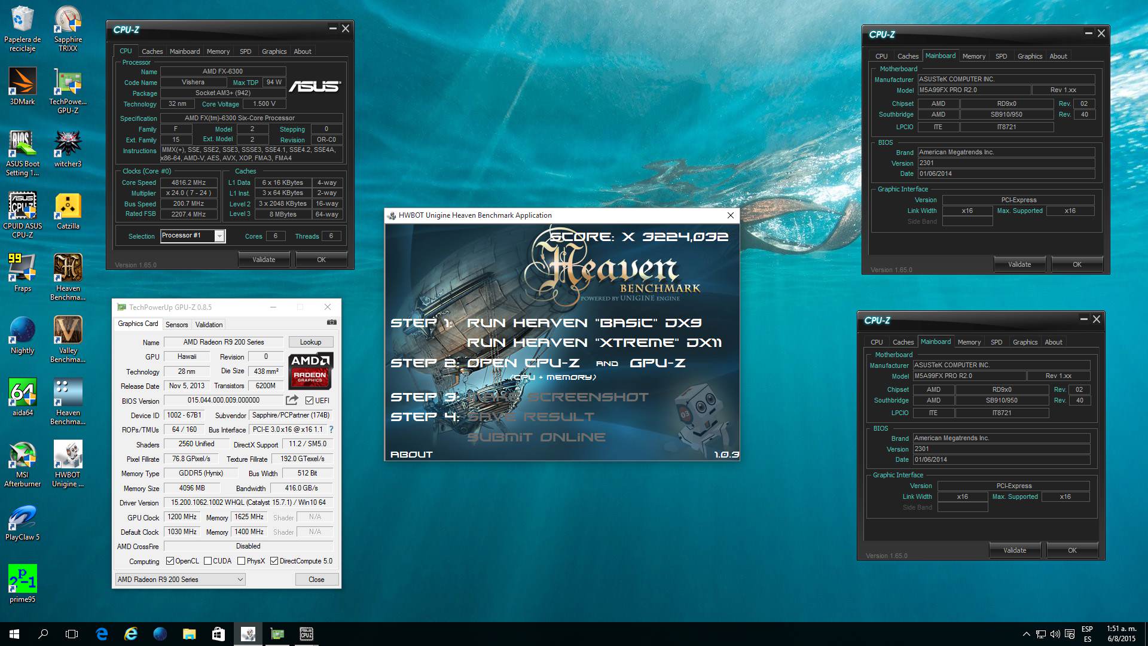Open SPD tab in top-right CPU-Z
1148x646 pixels.
tap(1001, 56)
